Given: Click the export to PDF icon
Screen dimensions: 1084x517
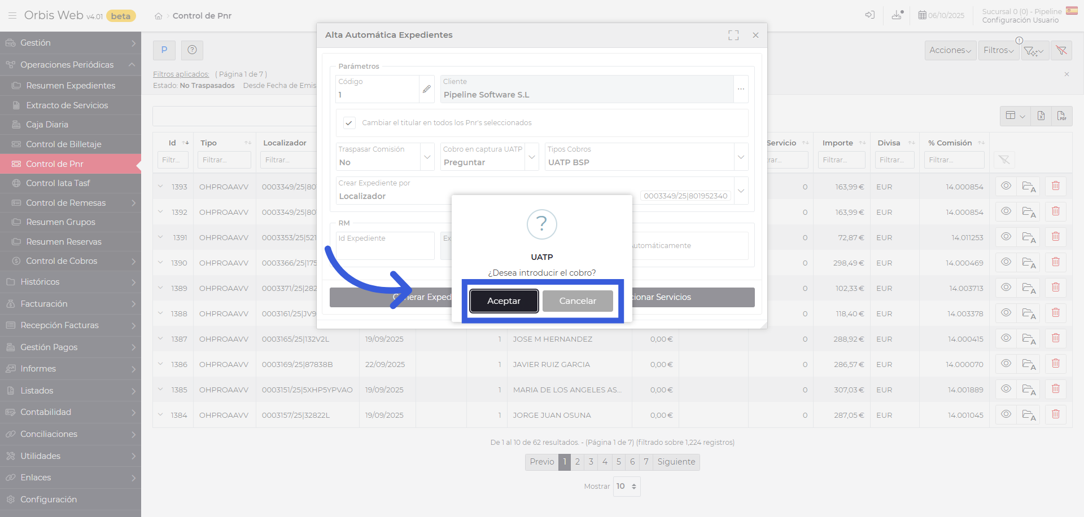Looking at the screenshot, I should pyautogui.click(x=1062, y=116).
